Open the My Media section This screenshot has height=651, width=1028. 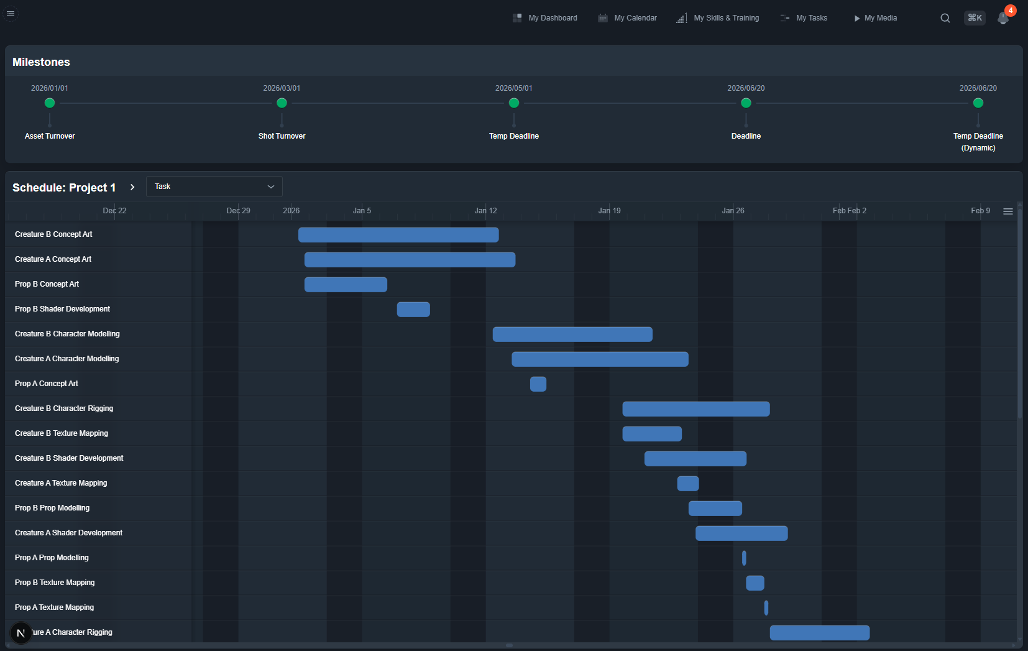pyautogui.click(x=875, y=17)
